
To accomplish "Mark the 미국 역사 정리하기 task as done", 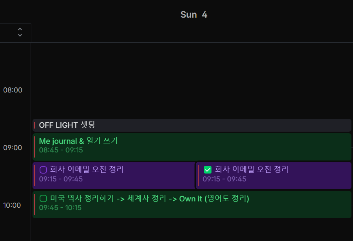I will (x=43, y=199).
